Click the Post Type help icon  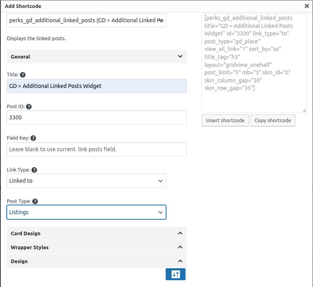pos(35,201)
